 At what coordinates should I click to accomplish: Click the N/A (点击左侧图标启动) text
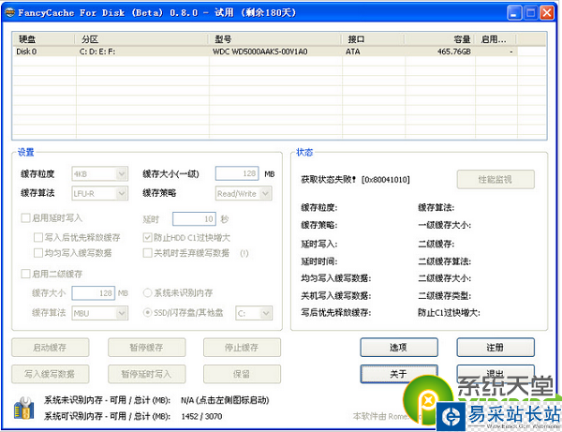click(225, 400)
